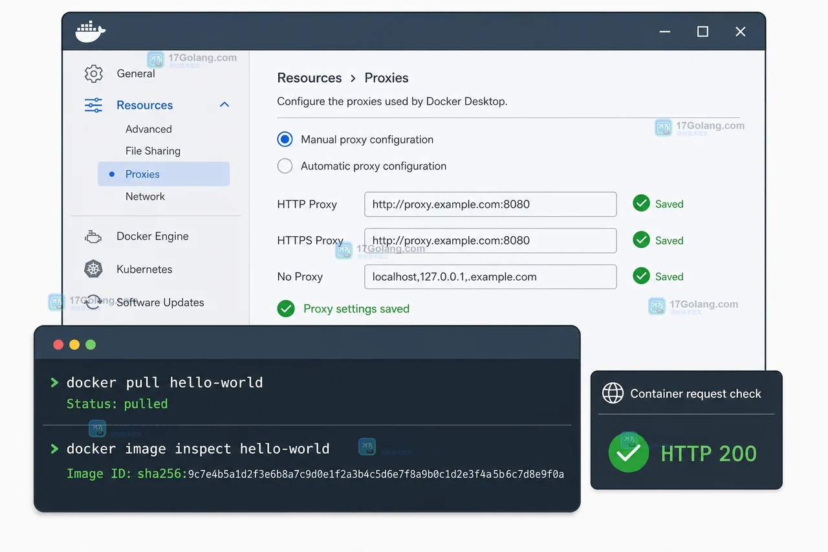
Task: Click green check next to No Proxy
Action: point(641,276)
